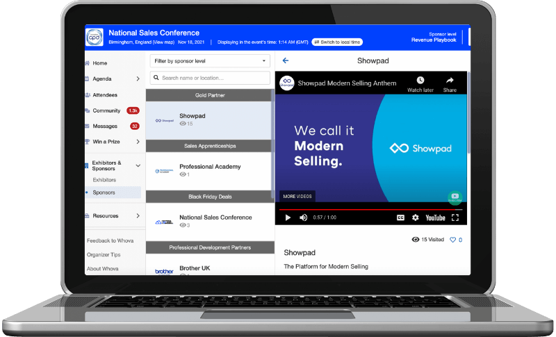Click the Showpad logo in the sponsor list

pos(164,120)
